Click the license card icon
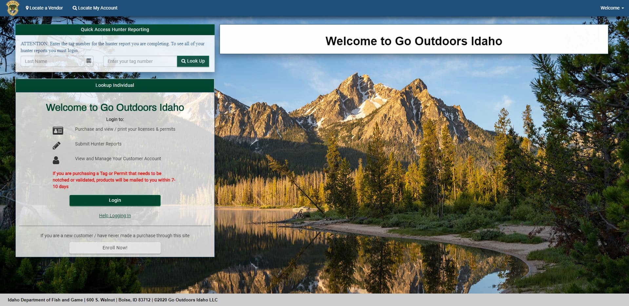 58,131
